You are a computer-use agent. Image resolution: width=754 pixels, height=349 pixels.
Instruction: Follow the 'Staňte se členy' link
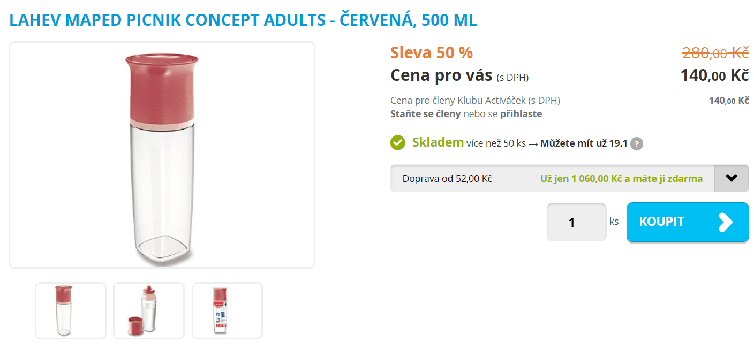click(425, 114)
